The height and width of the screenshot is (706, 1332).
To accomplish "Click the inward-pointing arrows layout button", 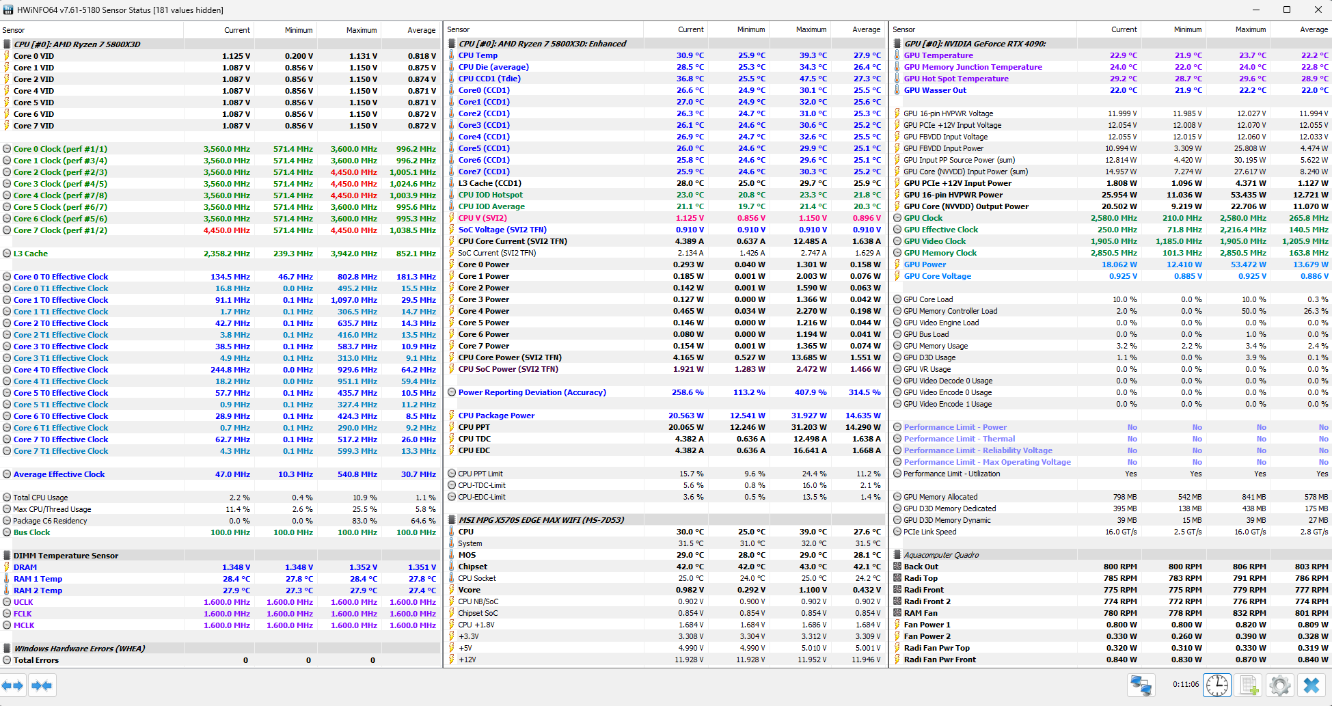I will 42,685.
